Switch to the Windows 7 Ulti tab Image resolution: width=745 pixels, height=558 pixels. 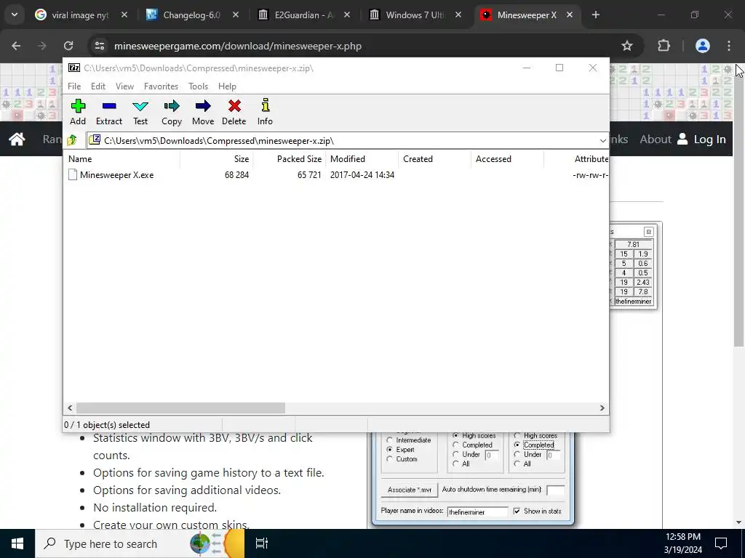coord(415,15)
